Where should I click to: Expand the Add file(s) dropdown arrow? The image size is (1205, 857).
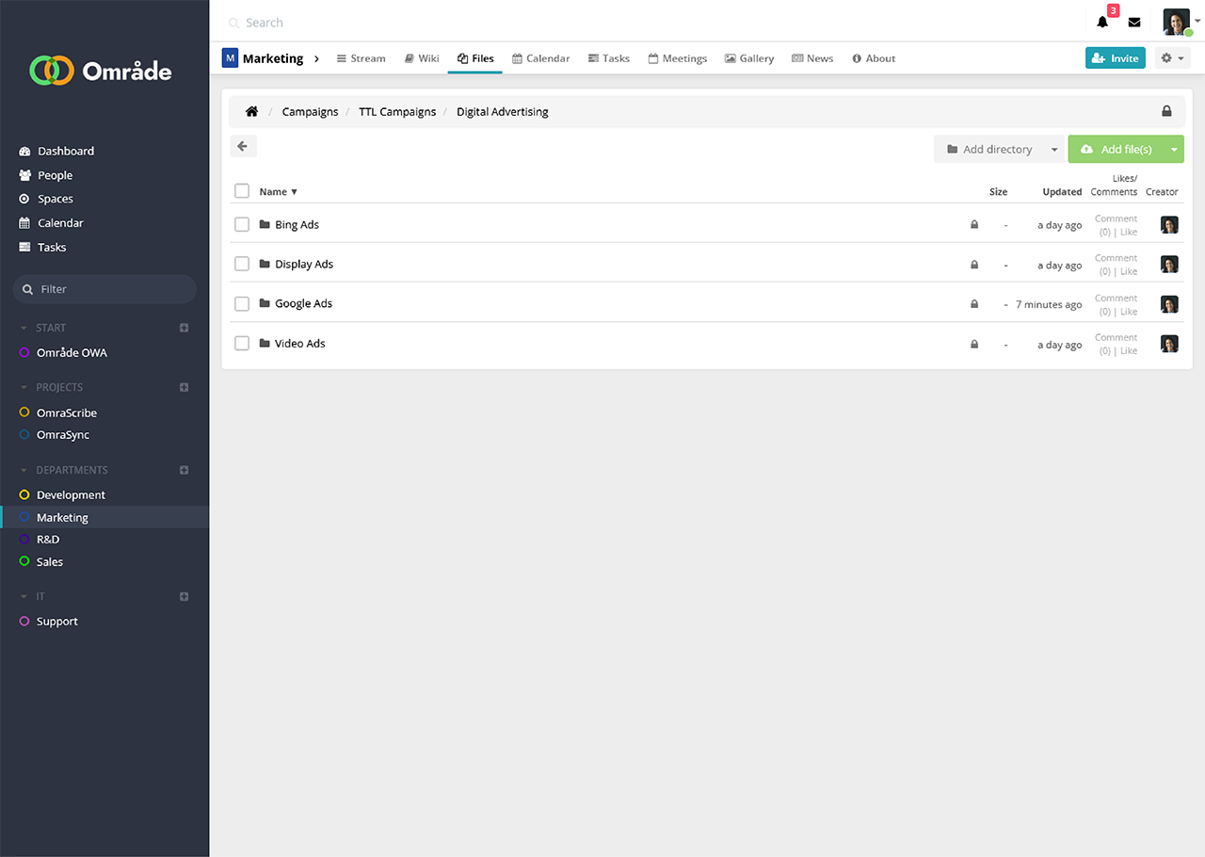click(x=1174, y=150)
